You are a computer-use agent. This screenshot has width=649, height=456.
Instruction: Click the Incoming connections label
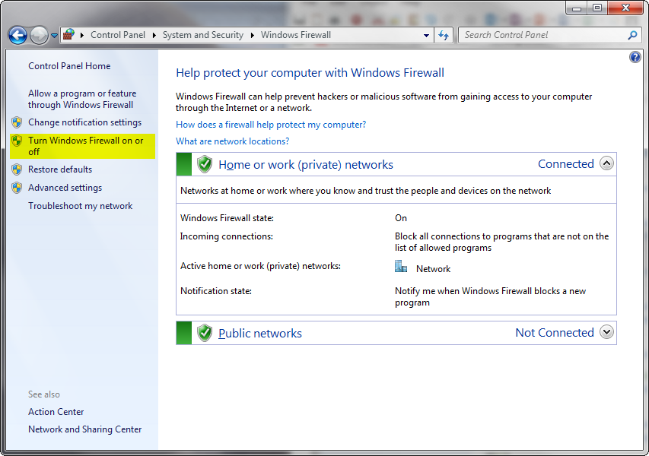[227, 236]
